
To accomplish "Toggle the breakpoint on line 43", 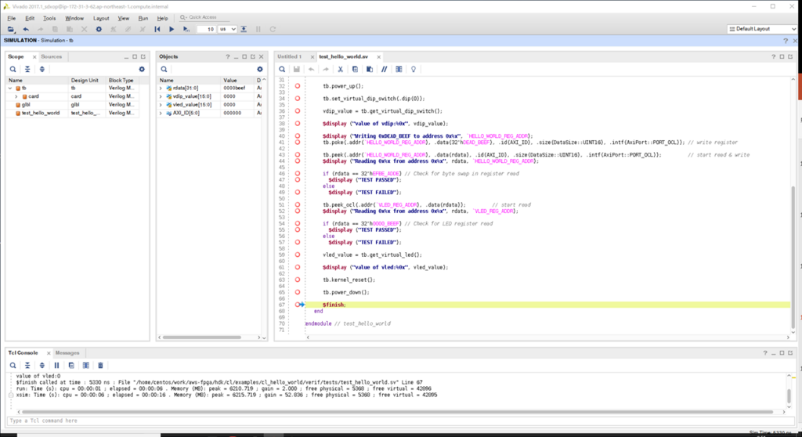I will point(297,154).
